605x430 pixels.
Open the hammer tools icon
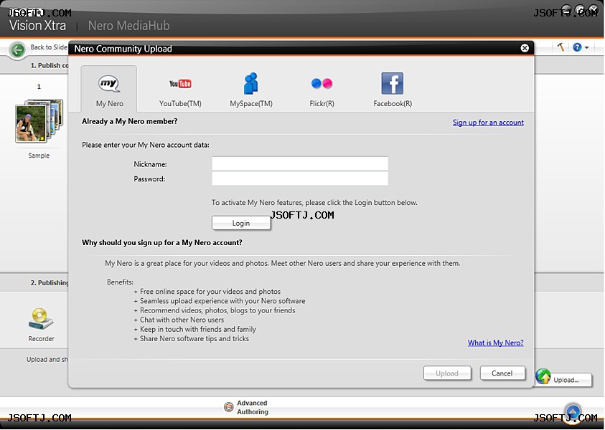coord(561,47)
